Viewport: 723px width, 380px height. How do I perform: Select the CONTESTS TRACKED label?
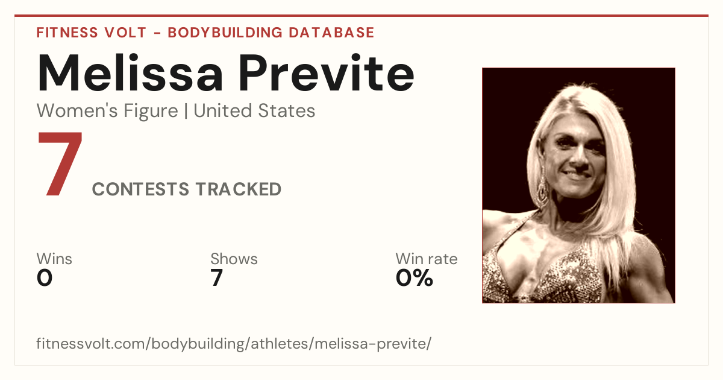pos(187,189)
